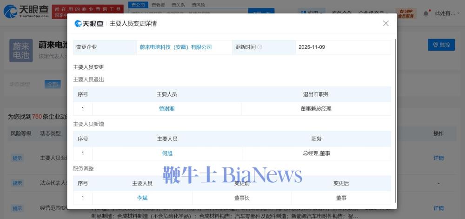Close the 主要人员变更详情 dialog
465x219 pixels.
(x=385, y=23)
